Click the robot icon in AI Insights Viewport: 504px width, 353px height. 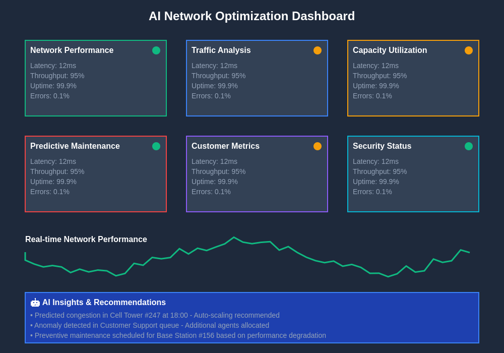pos(35,303)
